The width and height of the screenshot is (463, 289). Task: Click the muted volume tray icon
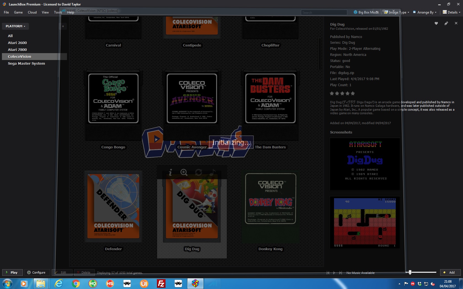coord(433,284)
